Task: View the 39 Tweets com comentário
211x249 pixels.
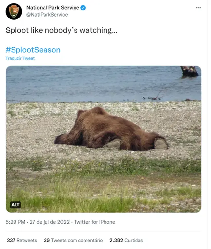Action: (x=73, y=240)
